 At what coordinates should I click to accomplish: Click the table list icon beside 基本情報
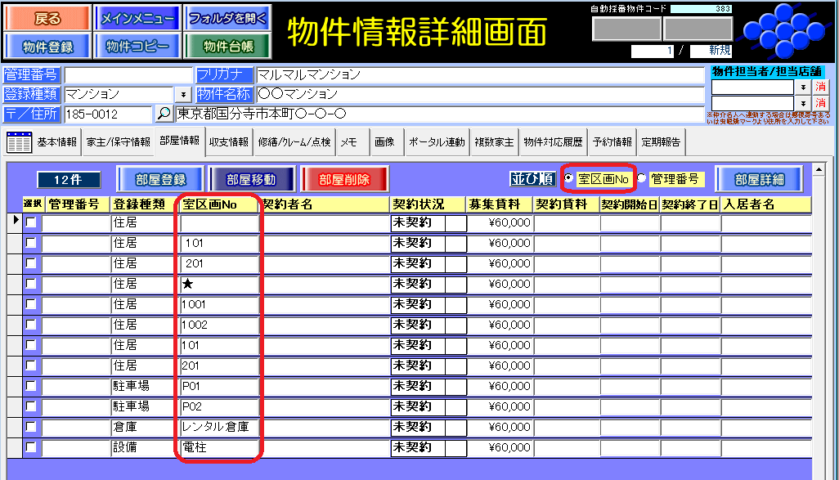point(18,141)
